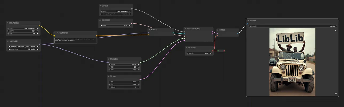Decrease the latent height 1536 with the left arrow
The width and height of the screenshot is (344, 107).
[x=110, y=84]
